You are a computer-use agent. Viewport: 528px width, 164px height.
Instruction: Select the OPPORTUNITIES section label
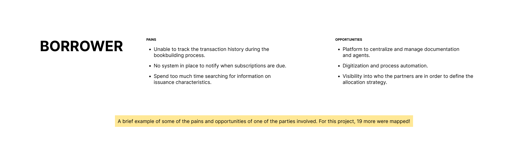coord(348,40)
